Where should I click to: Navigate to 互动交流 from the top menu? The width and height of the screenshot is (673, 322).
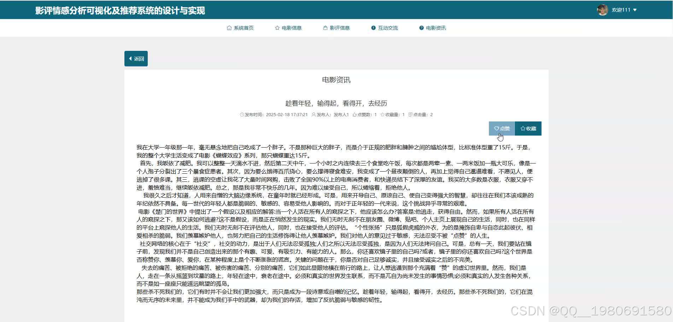[387, 28]
